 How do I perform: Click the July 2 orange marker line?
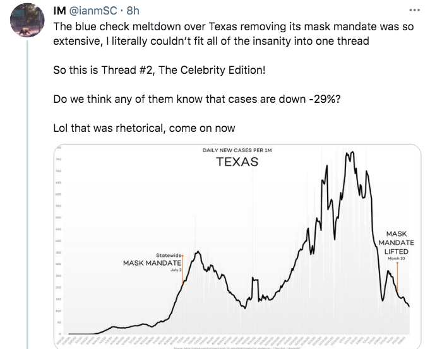tap(182, 271)
